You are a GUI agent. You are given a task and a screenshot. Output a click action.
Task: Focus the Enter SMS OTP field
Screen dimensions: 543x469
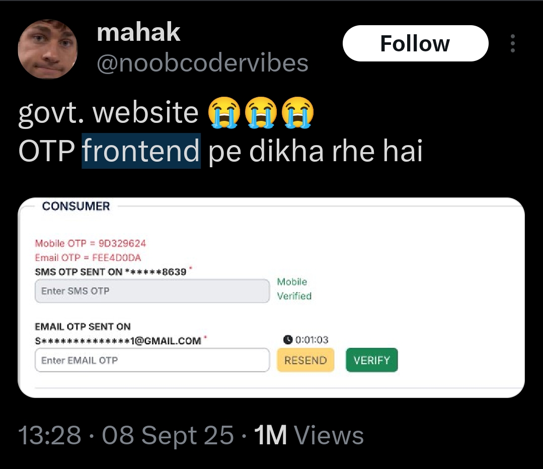coord(152,291)
